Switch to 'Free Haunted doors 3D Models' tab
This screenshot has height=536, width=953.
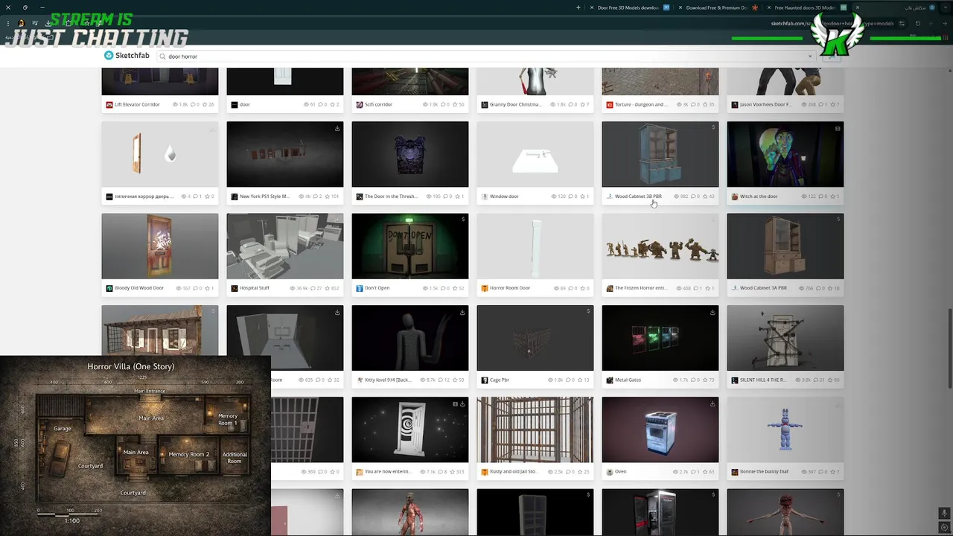[804, 7]
